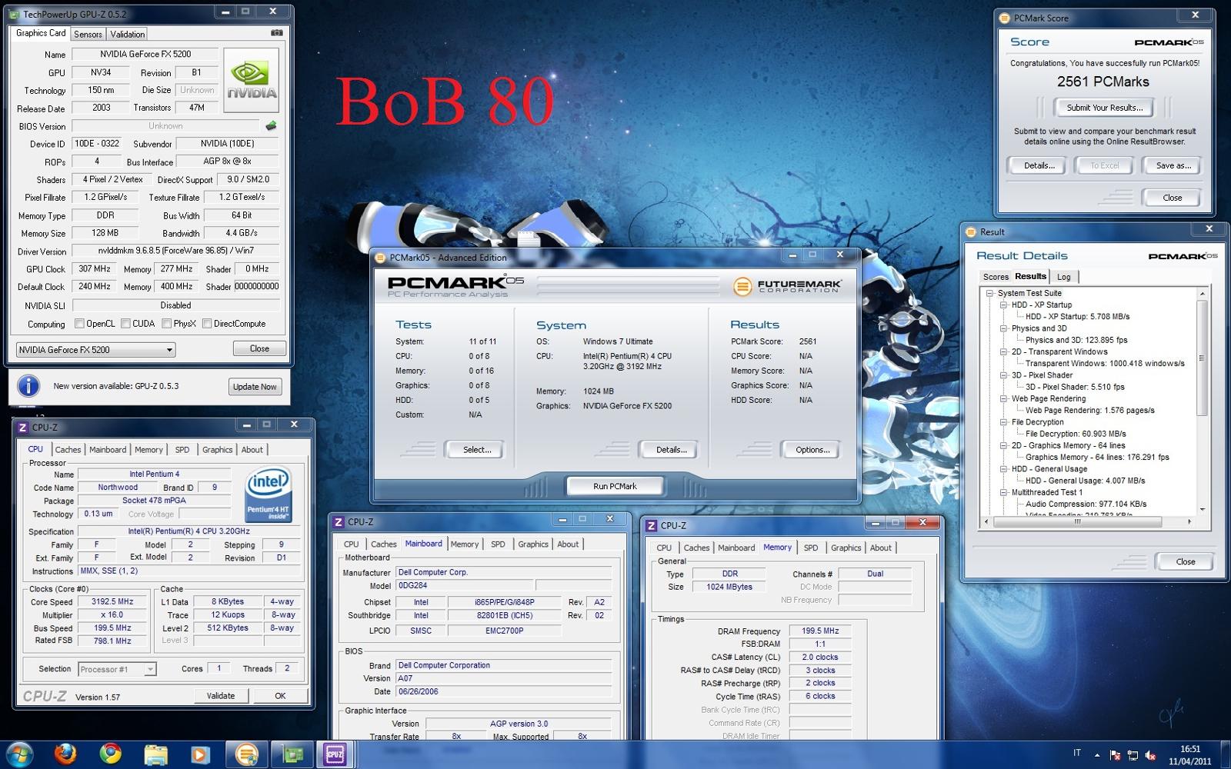Switch to GPU-Z taskbar icon
Screen dimensions: 1231x769
click(x=292, y=754)
